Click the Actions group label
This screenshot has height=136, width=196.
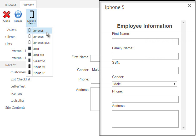pyautogui.click(x=12, y=30)
